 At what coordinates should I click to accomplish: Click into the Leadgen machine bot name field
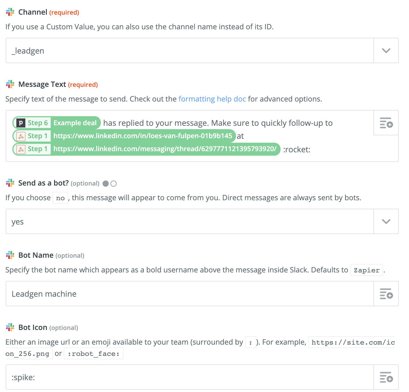coord(190,294)
